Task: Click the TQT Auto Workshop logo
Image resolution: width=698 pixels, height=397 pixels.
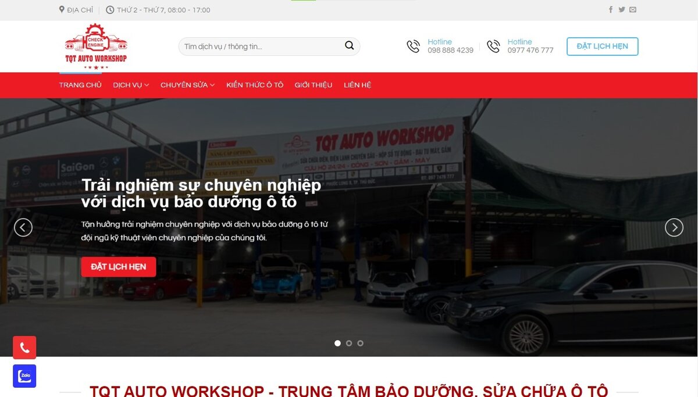Action: click(96, 47)
